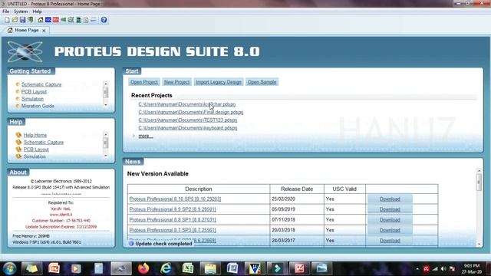Click Simulation under Getting Started
This screenshot has width=491, height=276.
[32, 99]
